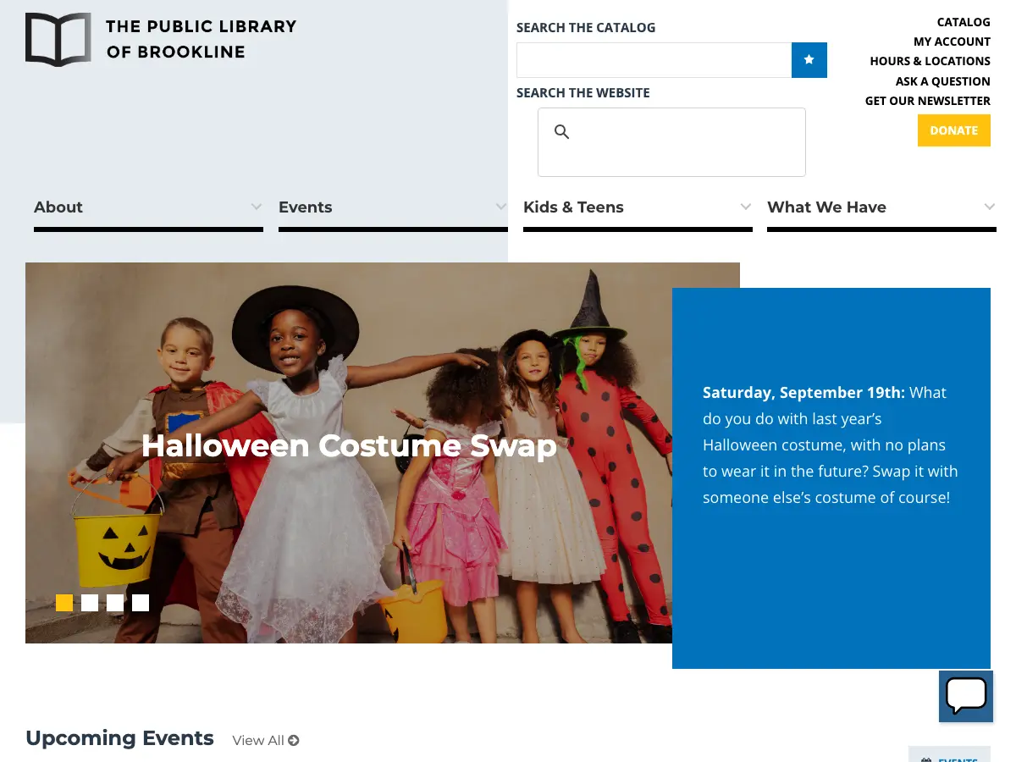Select the second slide indicator square
The width and height of the screenshot is (1016, 762).
(90, 603)
